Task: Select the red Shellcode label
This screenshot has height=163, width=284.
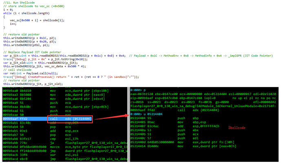Action: 237,128
